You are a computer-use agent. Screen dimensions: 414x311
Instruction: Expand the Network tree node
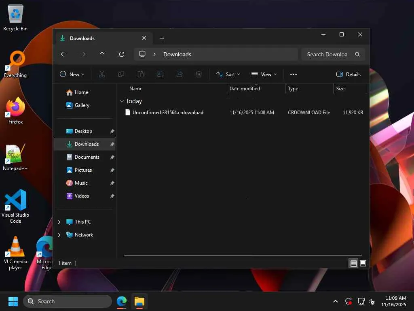coord(59,235)
